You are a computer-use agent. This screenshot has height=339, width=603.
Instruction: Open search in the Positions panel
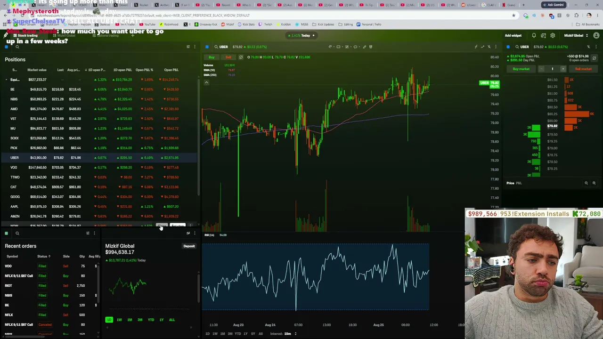coord(17,47)
